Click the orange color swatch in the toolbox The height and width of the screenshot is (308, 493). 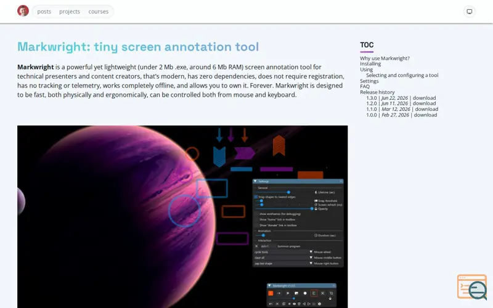point(271,293)
